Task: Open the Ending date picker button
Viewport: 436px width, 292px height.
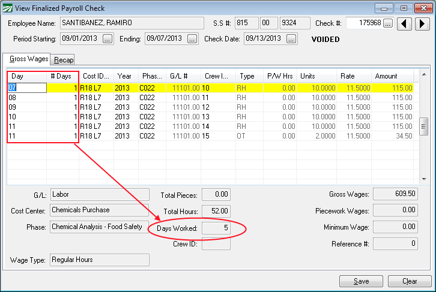Action: pyautogui.click(x=192, y=39)
